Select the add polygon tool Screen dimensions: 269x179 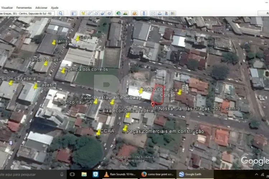(x=90, y=13)
